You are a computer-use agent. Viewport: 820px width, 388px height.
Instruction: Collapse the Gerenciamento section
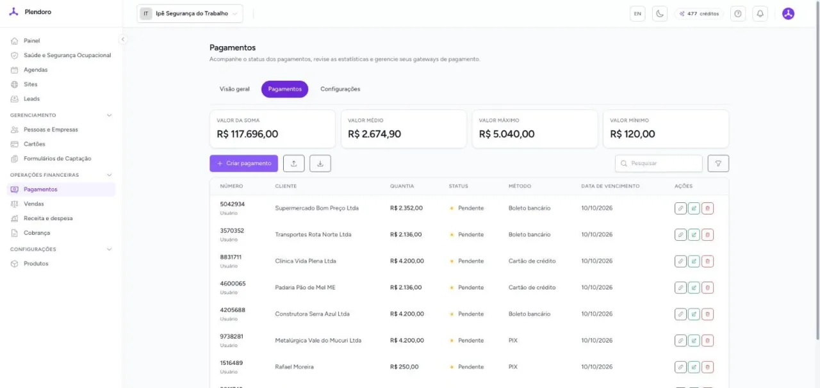(109, 115)
